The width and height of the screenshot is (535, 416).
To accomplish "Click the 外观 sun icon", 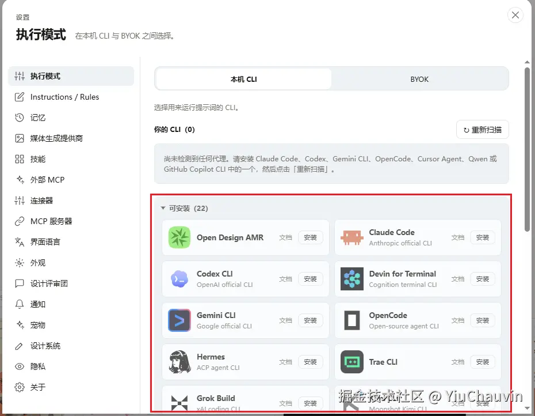I will (20, 263).
